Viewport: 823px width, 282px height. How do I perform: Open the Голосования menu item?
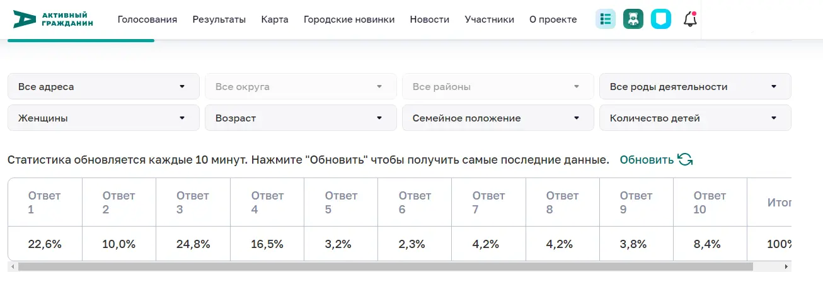coord(147,20)
